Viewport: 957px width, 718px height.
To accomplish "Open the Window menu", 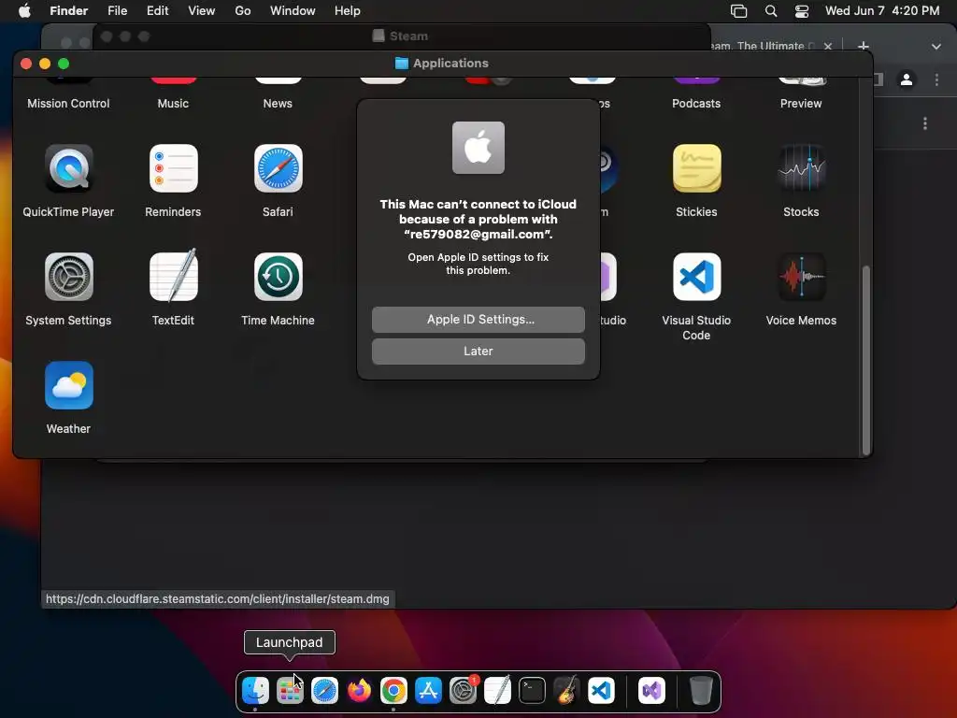I will 293,11.
